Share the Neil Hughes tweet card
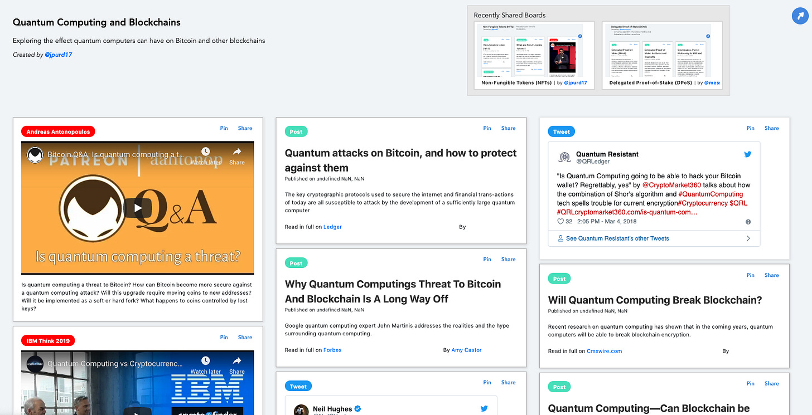This screenshot has width=812, height=415. [508, 382]
